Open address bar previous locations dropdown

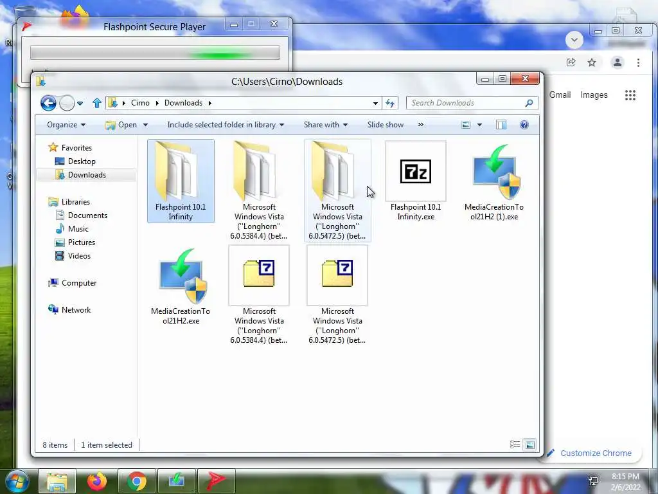pyautogui.click(x=375, y=103)
